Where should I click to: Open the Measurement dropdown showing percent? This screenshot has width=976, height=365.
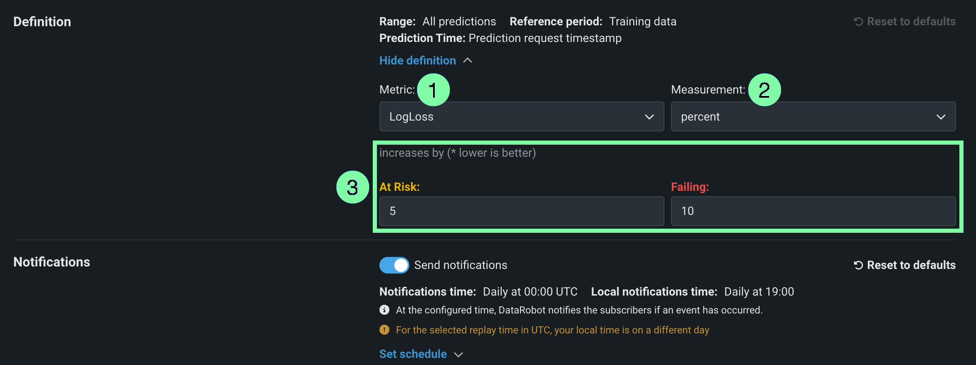click(x=813, y=117)
